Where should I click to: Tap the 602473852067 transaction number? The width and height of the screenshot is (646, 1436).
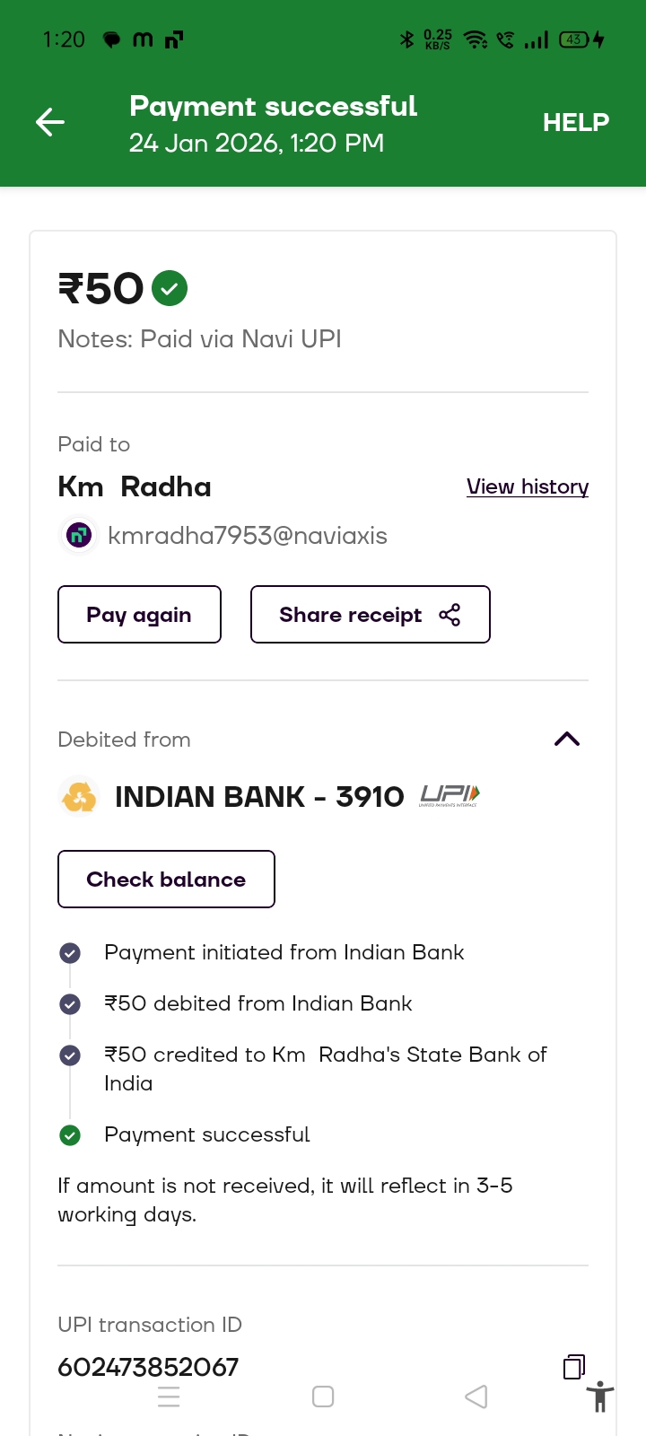(x=148, y=1367)
